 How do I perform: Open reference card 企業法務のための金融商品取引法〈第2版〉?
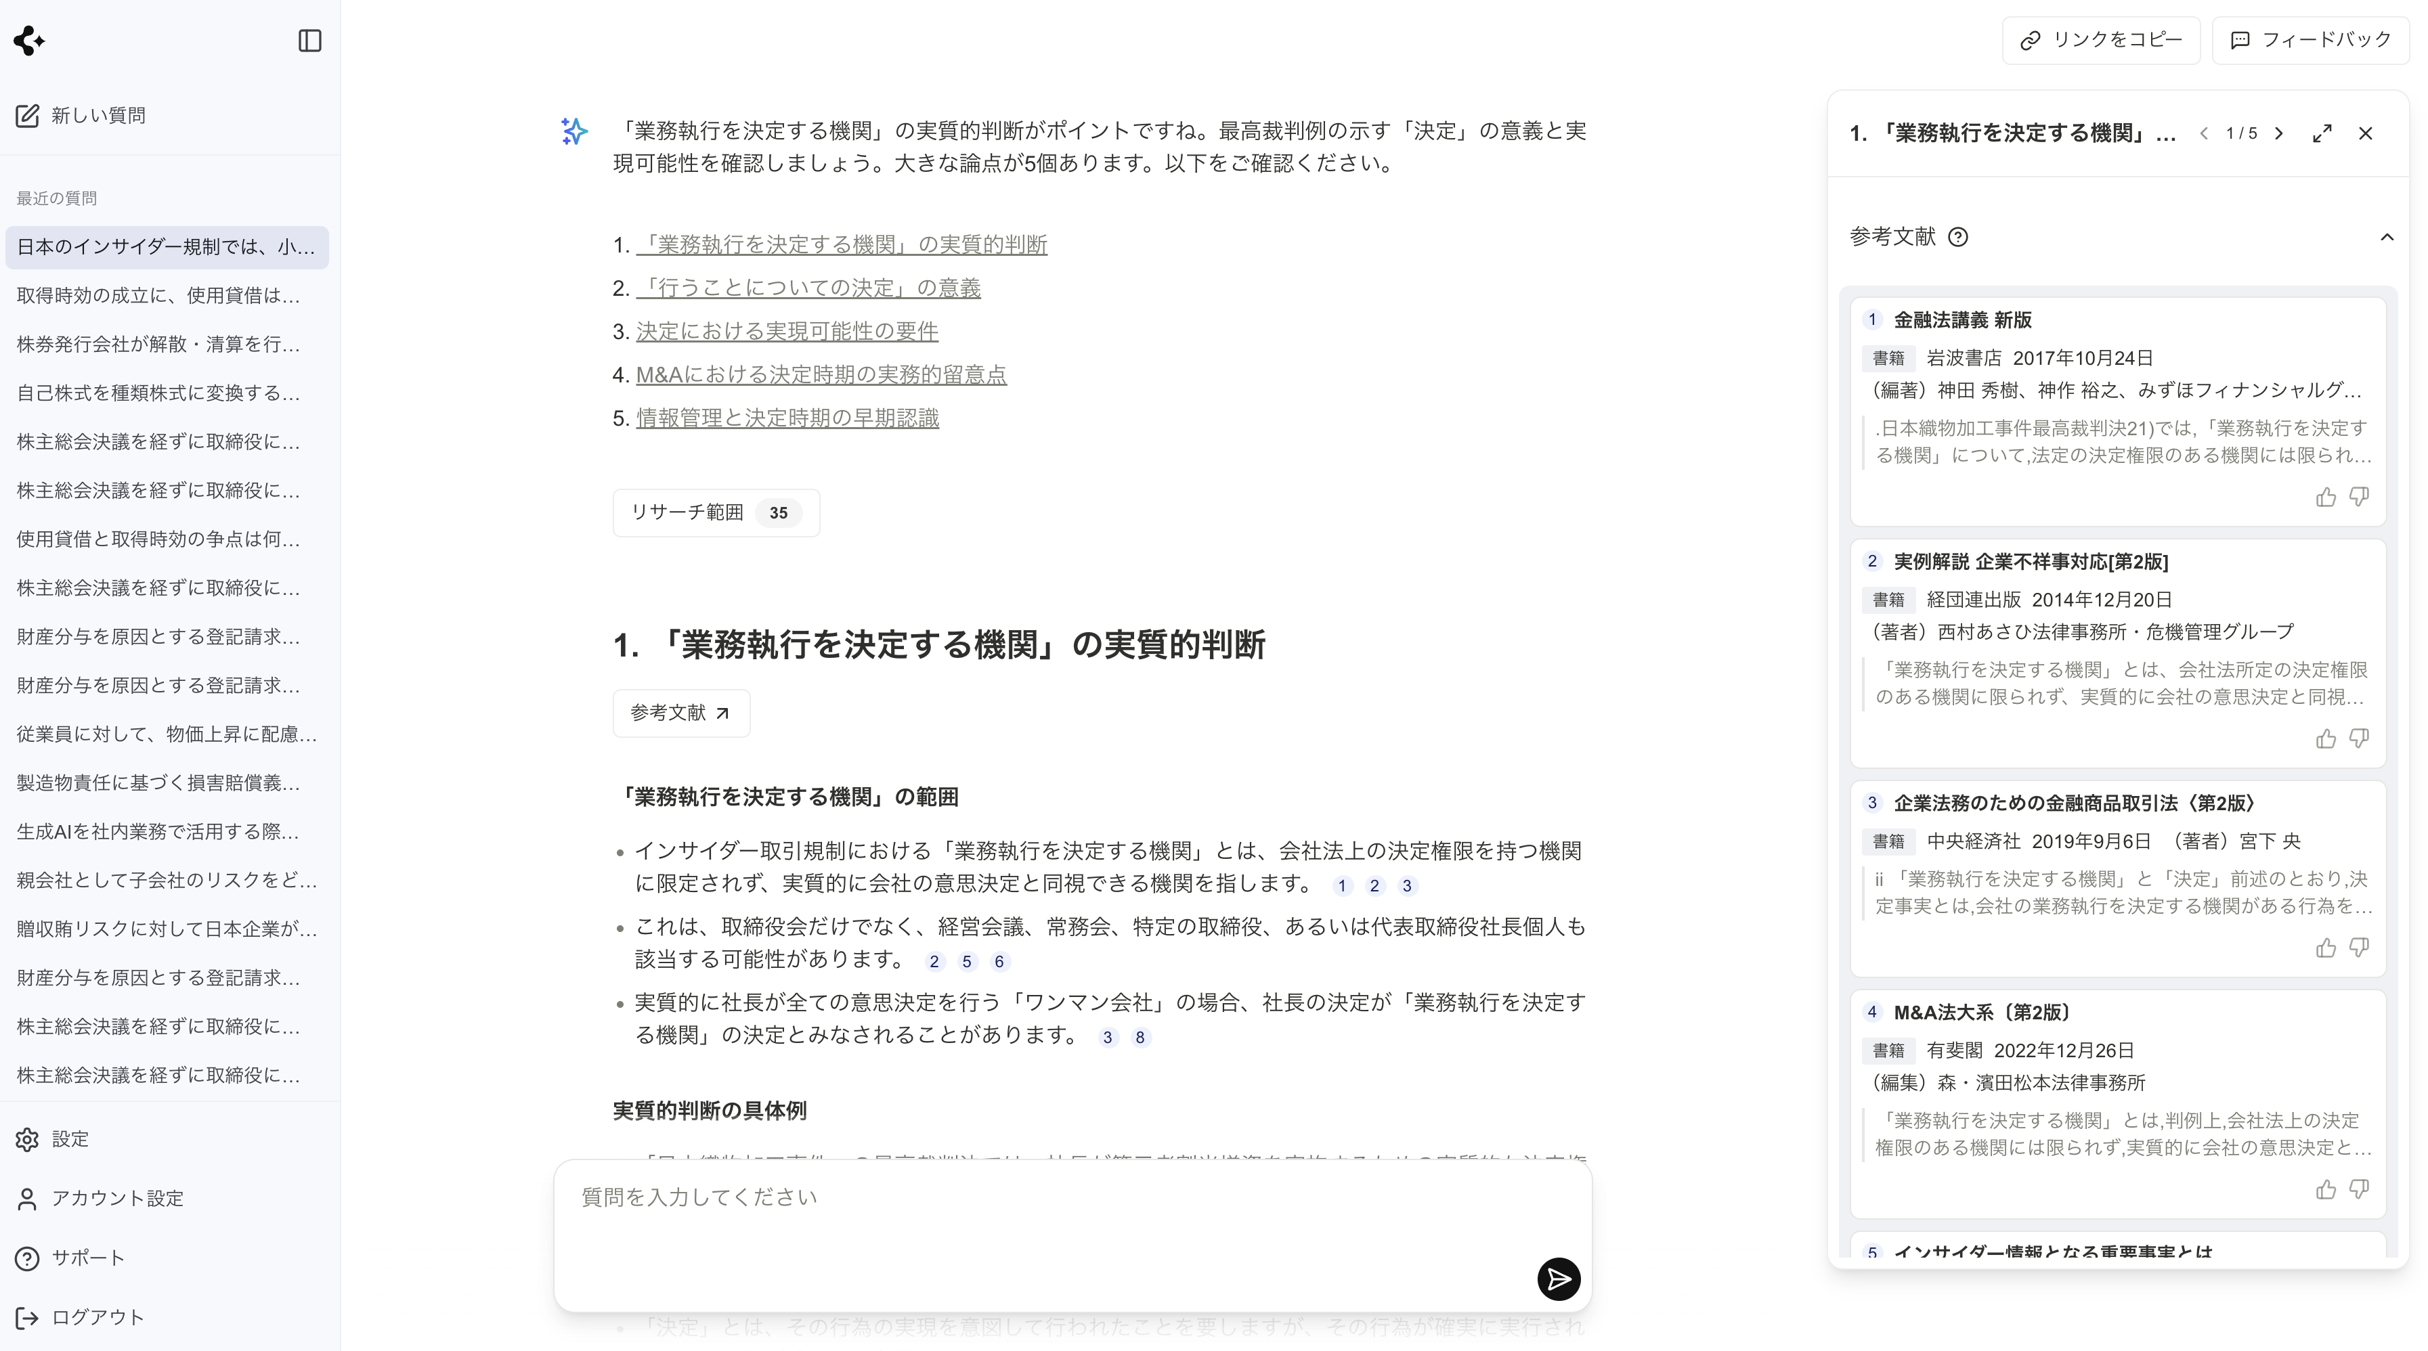pyautogui.click(x=2117, y=878)
